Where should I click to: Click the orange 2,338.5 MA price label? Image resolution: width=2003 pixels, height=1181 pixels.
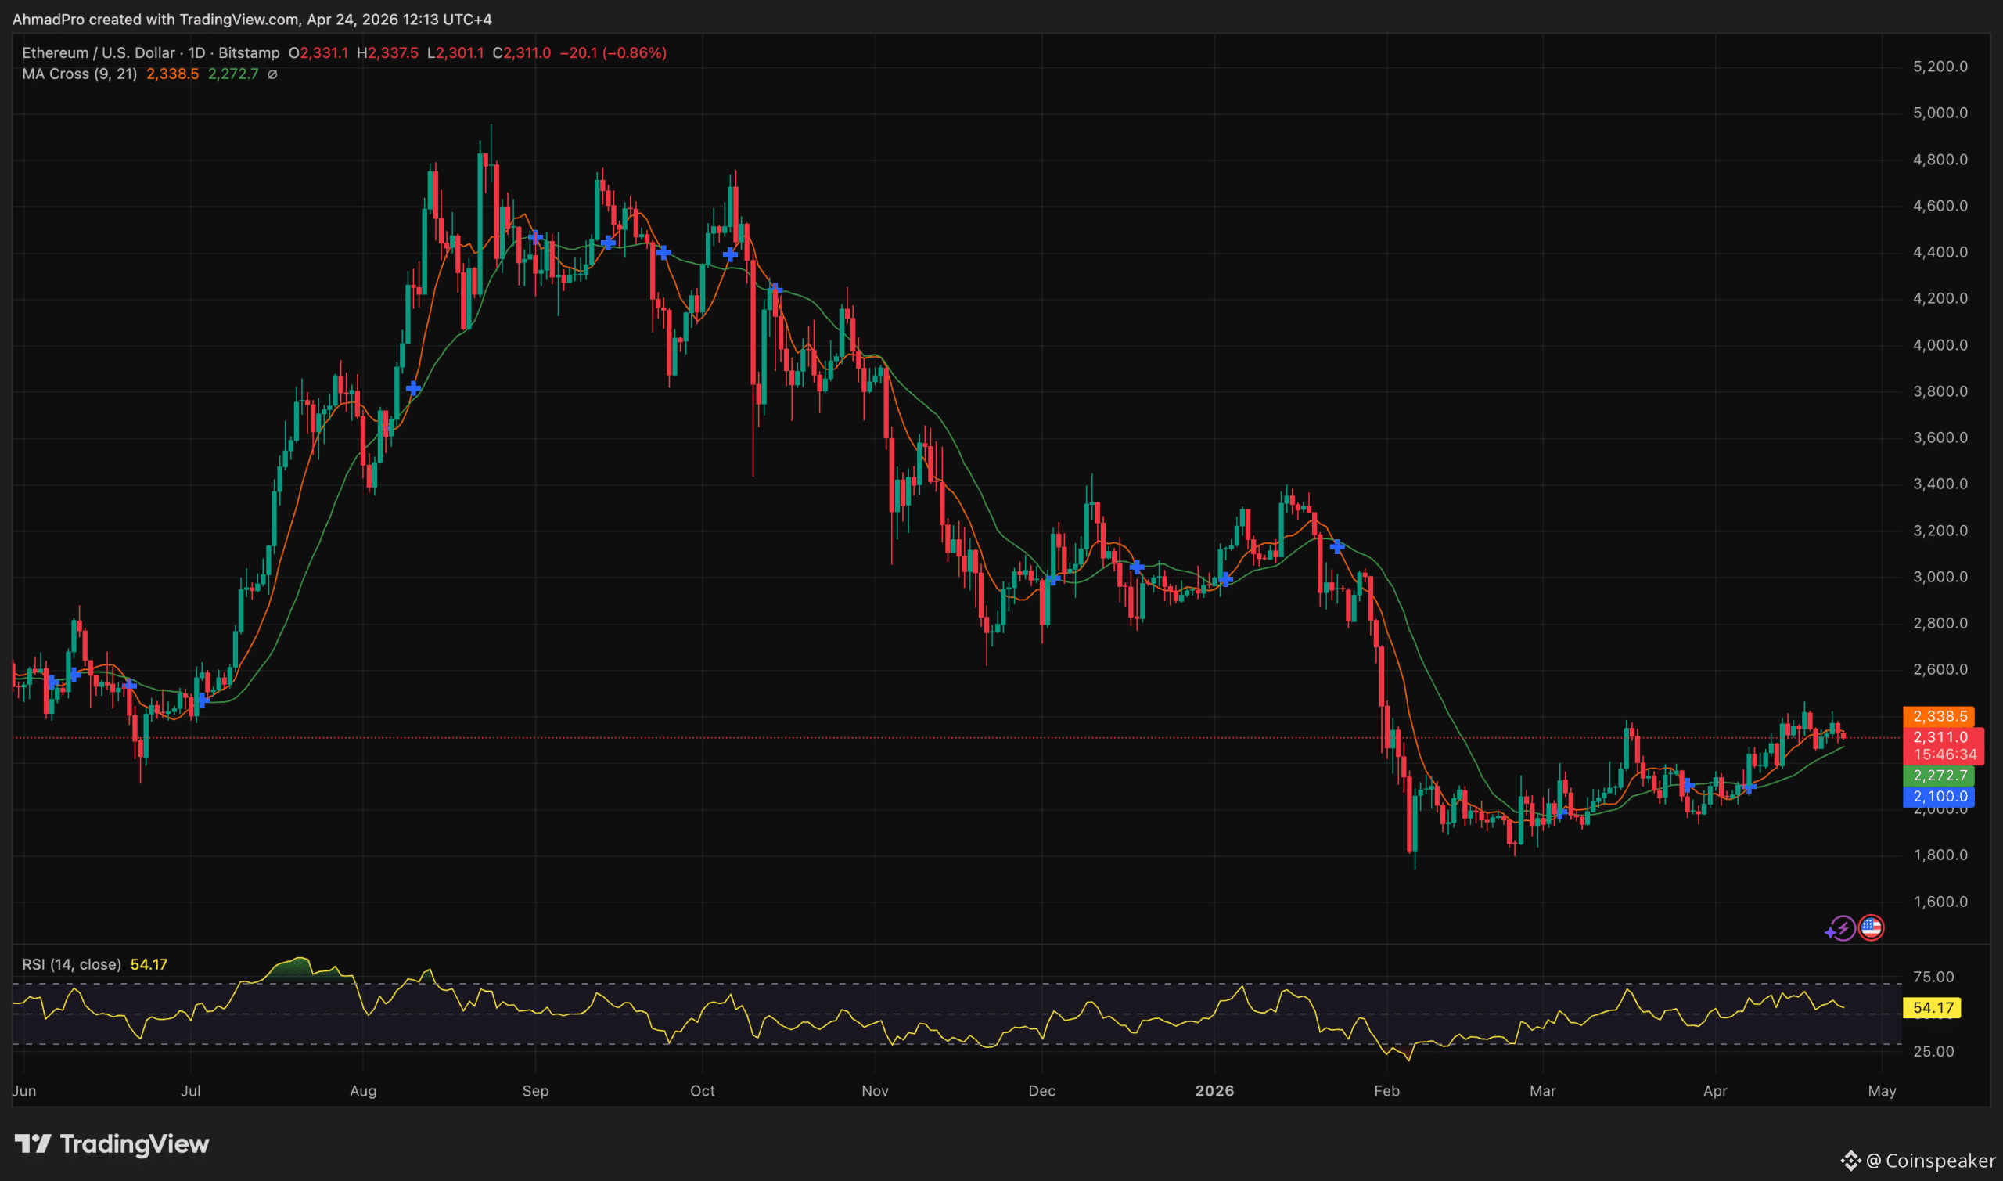1940,716
